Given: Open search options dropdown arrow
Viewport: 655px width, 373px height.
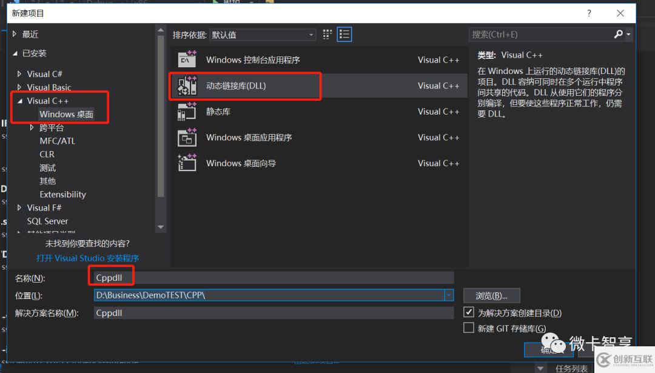Looking at the screenshot, I should [628, 35].
